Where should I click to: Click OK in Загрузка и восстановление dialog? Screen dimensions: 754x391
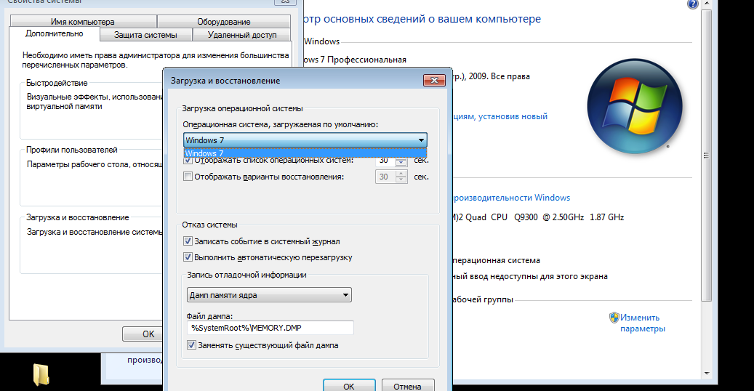tap(349, 386)
